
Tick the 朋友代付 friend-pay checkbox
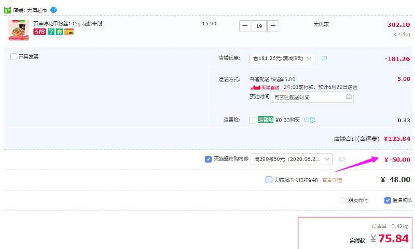[343, 200]
